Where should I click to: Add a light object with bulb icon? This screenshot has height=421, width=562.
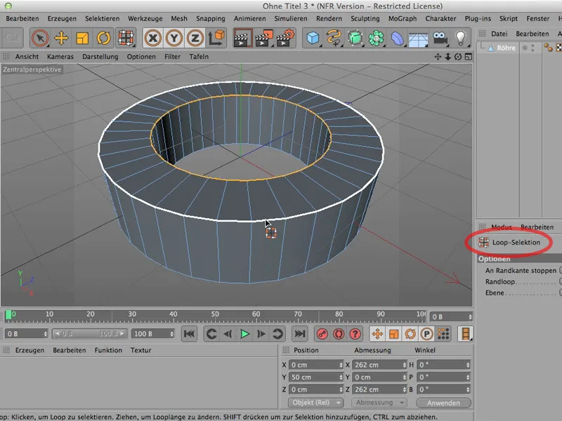[x=461, y=38]
